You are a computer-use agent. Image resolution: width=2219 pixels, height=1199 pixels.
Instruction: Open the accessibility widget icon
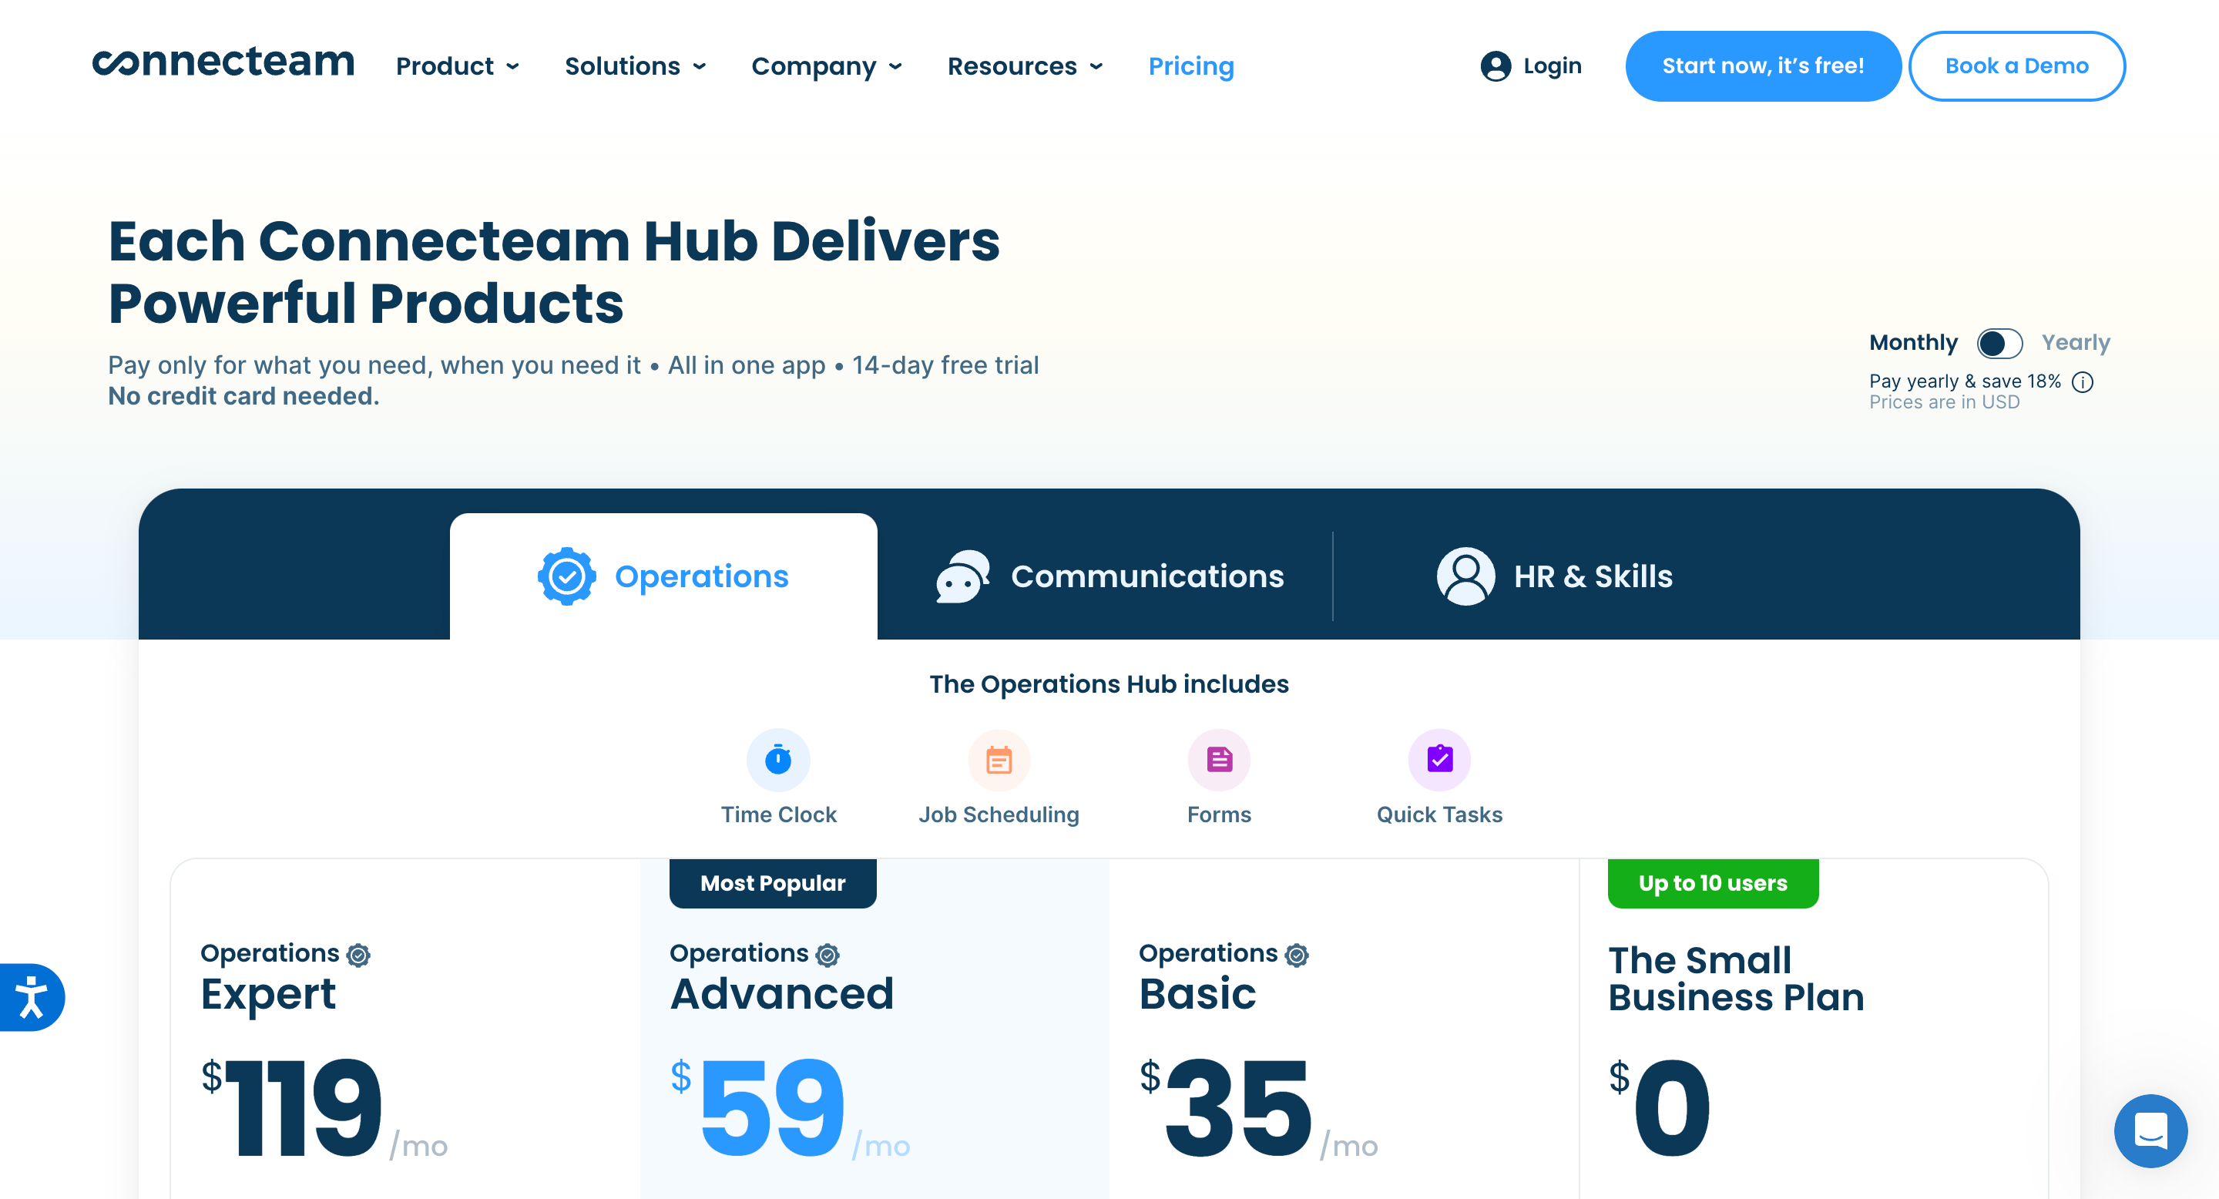[x=31, y=996]
